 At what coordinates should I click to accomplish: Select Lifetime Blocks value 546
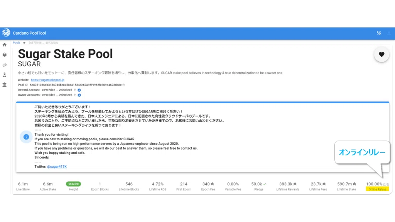[129, 184]
